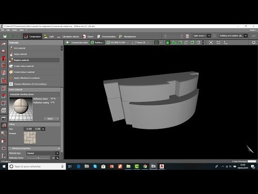Open the View menu
Screen dimensions: 258x194
(x=21, y=30)
